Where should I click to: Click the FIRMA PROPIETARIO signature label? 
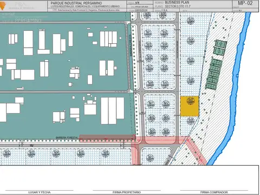click(127, 192)
